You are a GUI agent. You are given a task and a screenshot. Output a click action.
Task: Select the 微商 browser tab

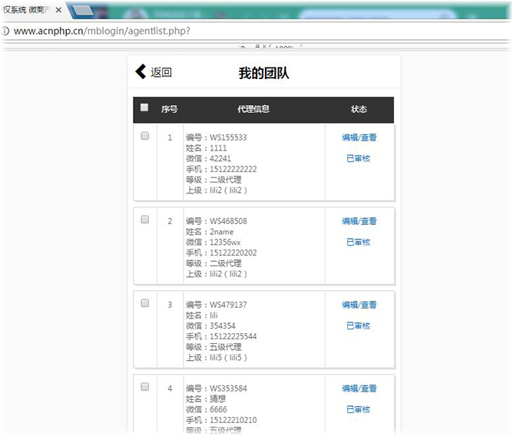coord(27,10)
